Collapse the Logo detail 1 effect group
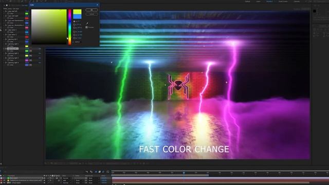The width and height of the screenshot is (329, 185). [4, 30]
